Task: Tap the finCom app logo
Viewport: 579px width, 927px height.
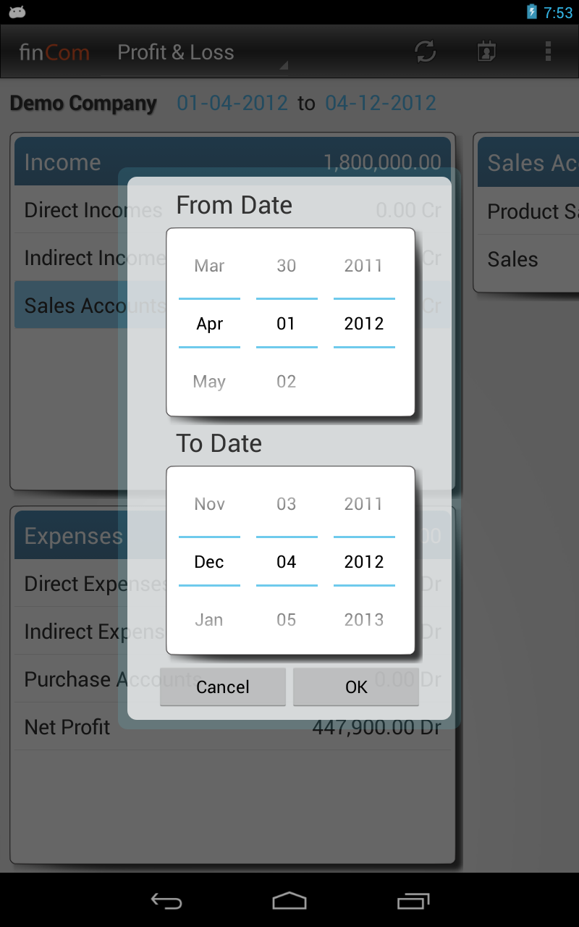Action: [x=54, y=52]
